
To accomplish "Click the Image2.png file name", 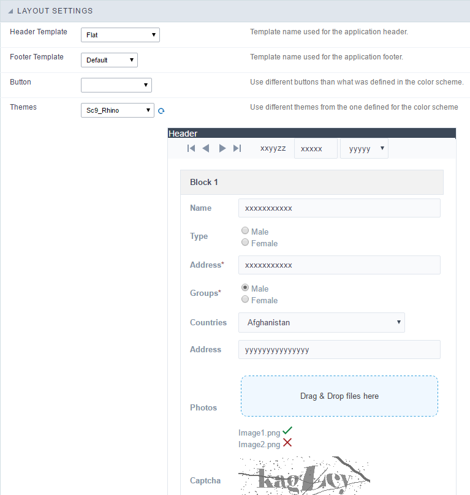I will coord(259,445).
